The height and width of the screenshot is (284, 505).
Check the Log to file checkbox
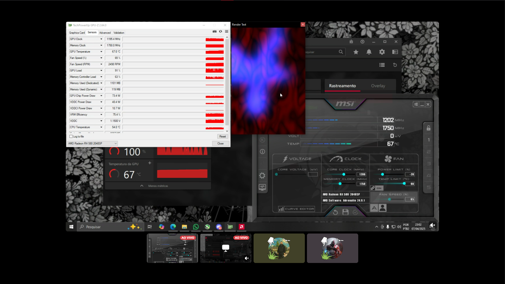(71, 136)
